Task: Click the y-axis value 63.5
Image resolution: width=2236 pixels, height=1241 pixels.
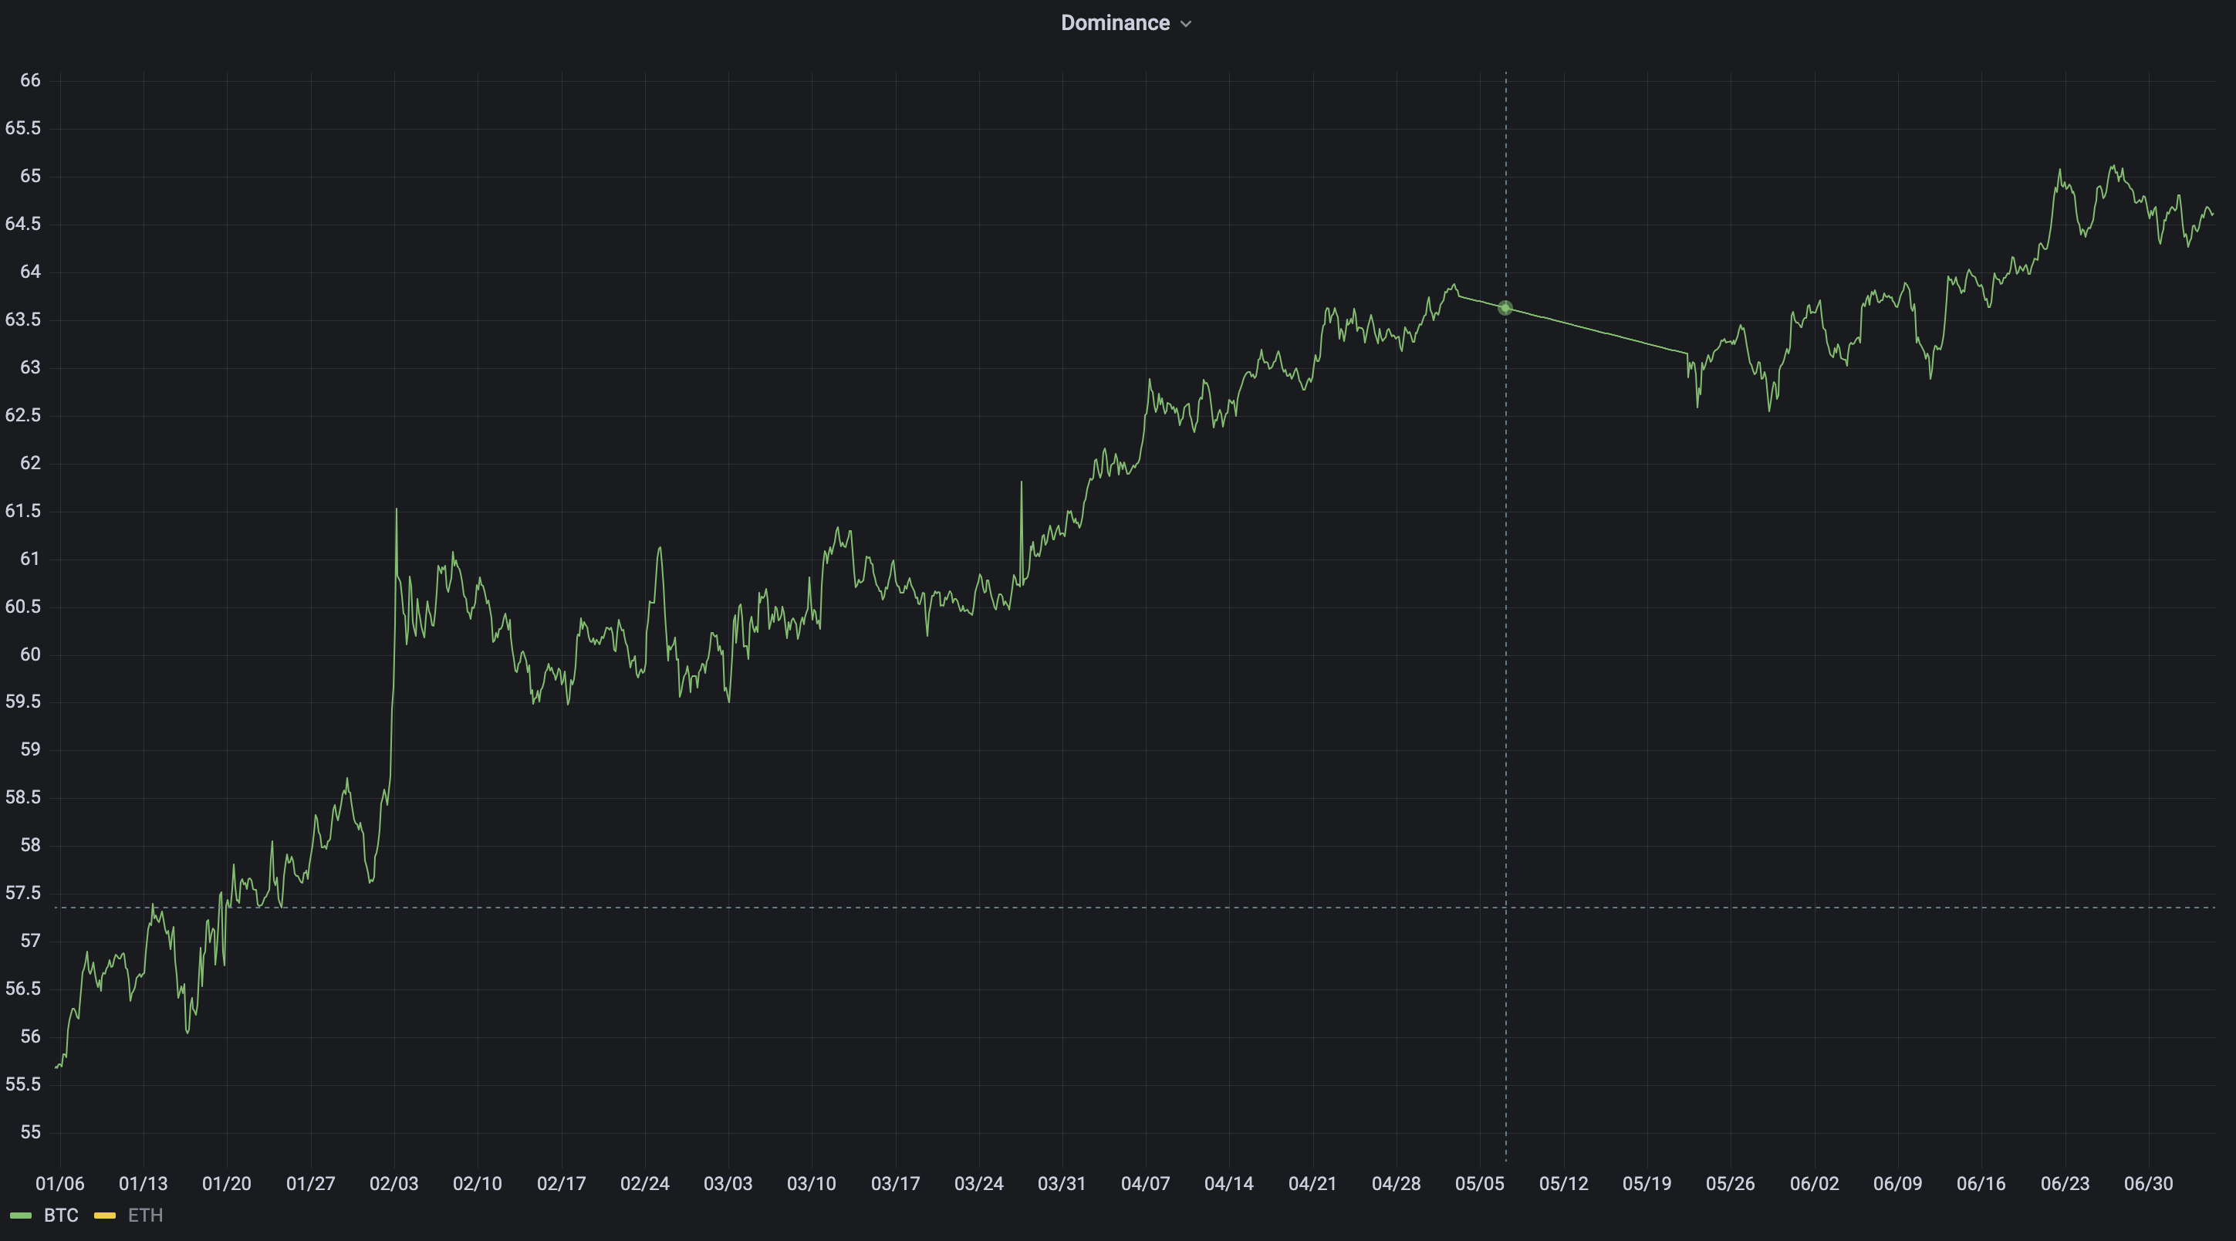Action: (x=23, y=320)
